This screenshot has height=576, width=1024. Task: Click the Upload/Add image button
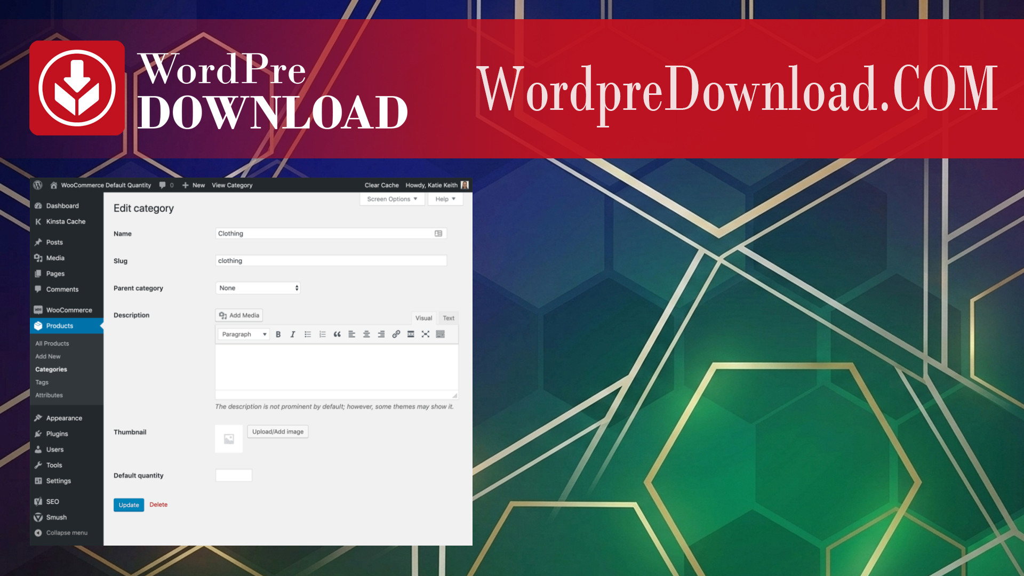[278, 431]
